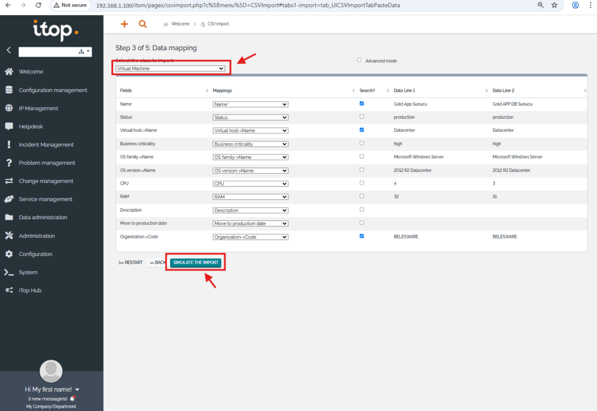597x411 pixels.
Task: Click the iTop Hub sidebar icon
Action: [9, 290]
